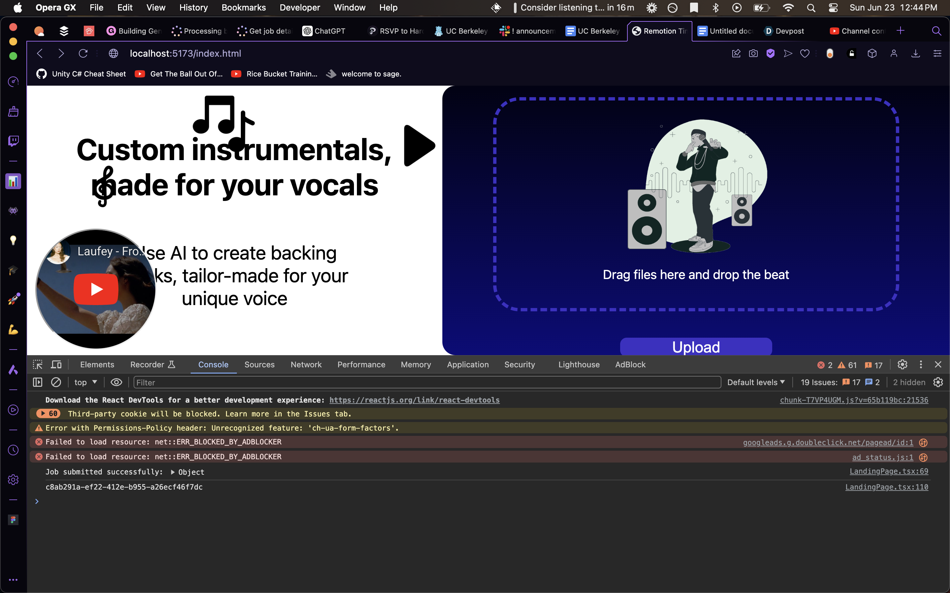This screenshot has width=950, height=593.
Task: Click the console Filter input field
Action: pyautogui.click(x=427, y=382)
